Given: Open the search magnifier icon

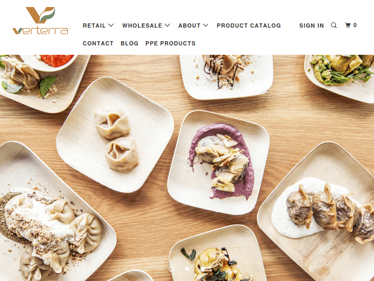Looking at the screenshot, I should point(334,25).
